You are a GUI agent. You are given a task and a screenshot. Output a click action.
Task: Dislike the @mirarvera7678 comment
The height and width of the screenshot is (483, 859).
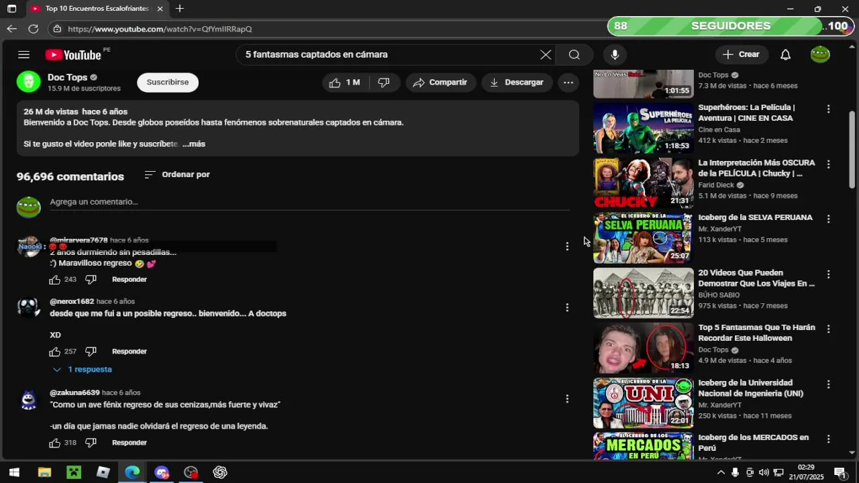91,280
